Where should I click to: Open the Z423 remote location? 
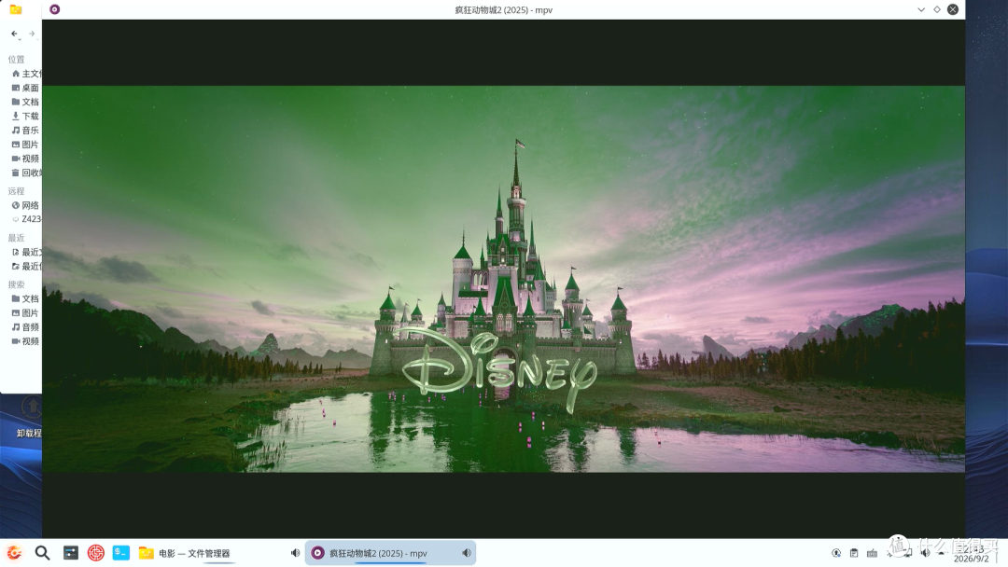click(26, 219)
